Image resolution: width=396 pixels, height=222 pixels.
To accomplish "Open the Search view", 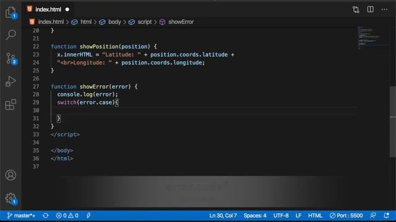I will (x=11, y=35).
